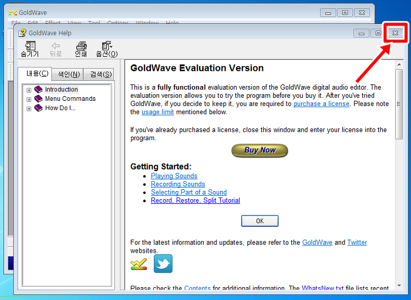Open the Options (옵션) toolbar icon
This screenshot has height=300, width=411.
[106, 49]
